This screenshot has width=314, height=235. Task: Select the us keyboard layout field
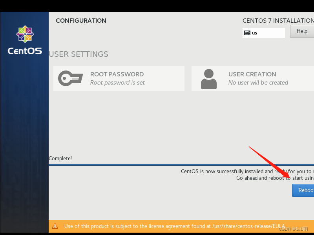pos(263,33)
